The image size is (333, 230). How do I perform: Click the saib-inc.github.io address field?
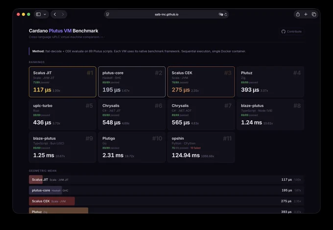click(x=166, y=14)
